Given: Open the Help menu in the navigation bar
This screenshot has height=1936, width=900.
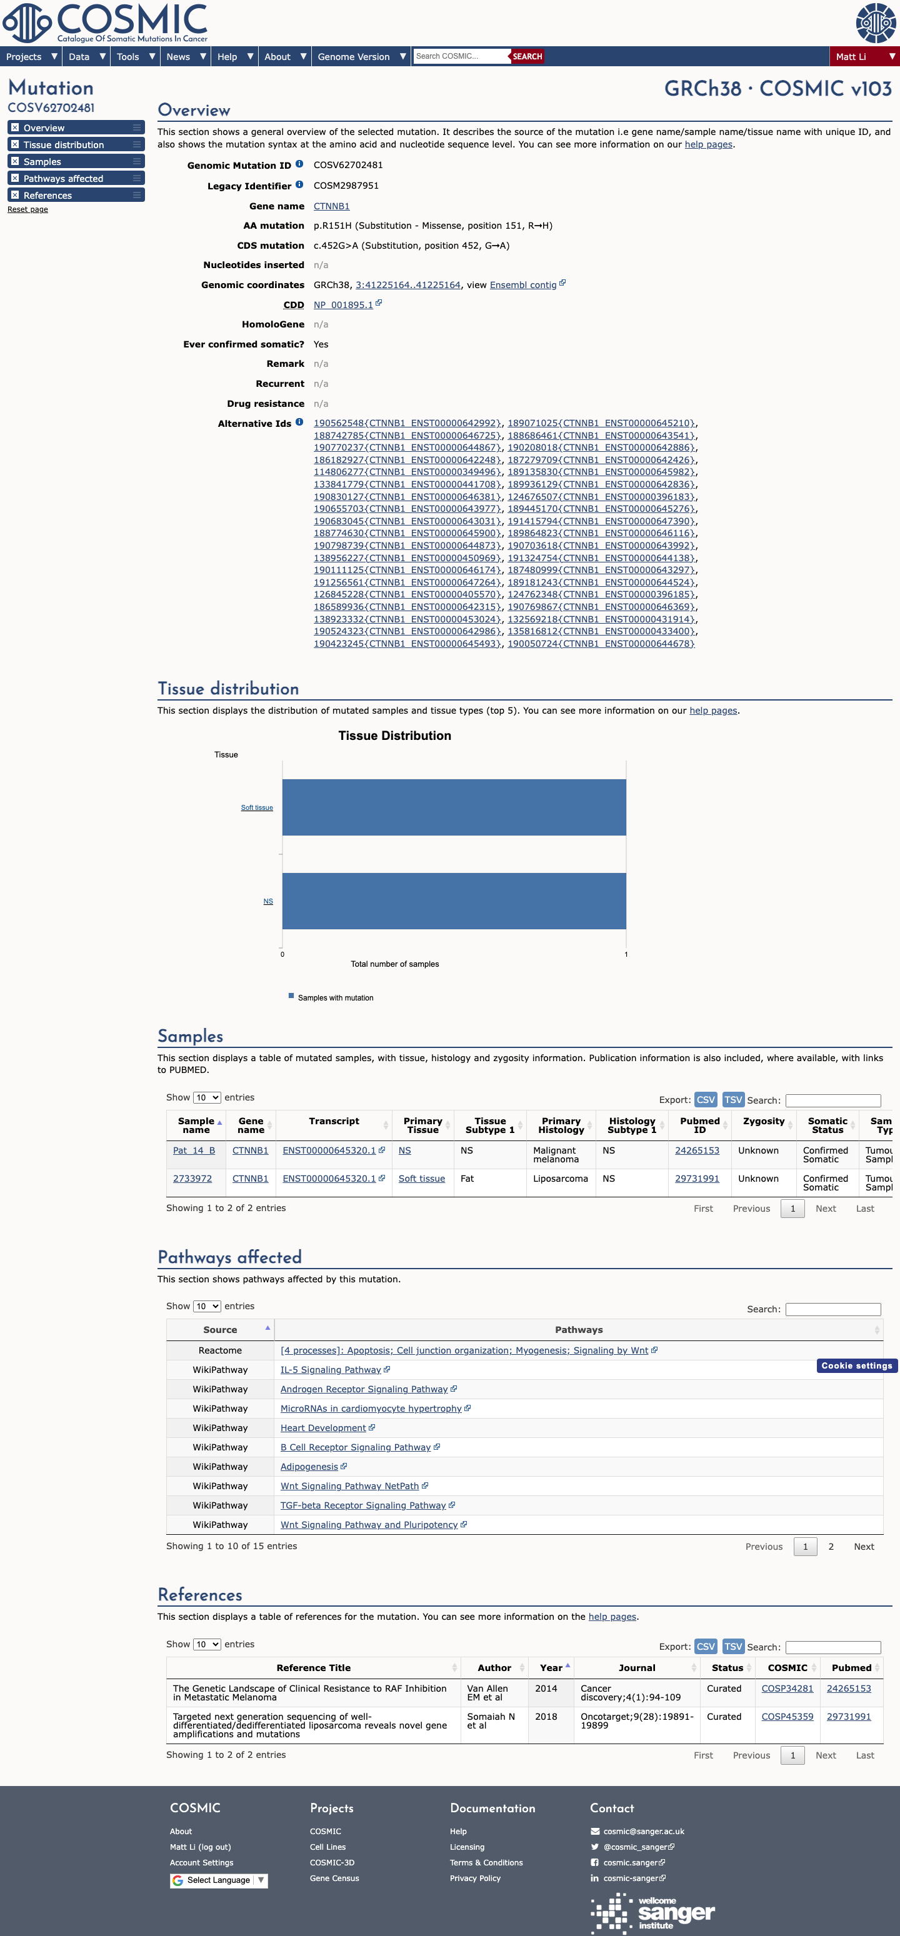Looking at the screenshot, I should coord(234,56).
